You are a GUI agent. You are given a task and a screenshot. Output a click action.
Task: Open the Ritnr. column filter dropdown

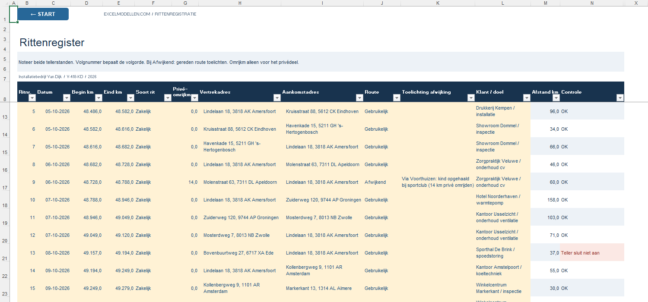pyautogui.click(x=32, y=98)
